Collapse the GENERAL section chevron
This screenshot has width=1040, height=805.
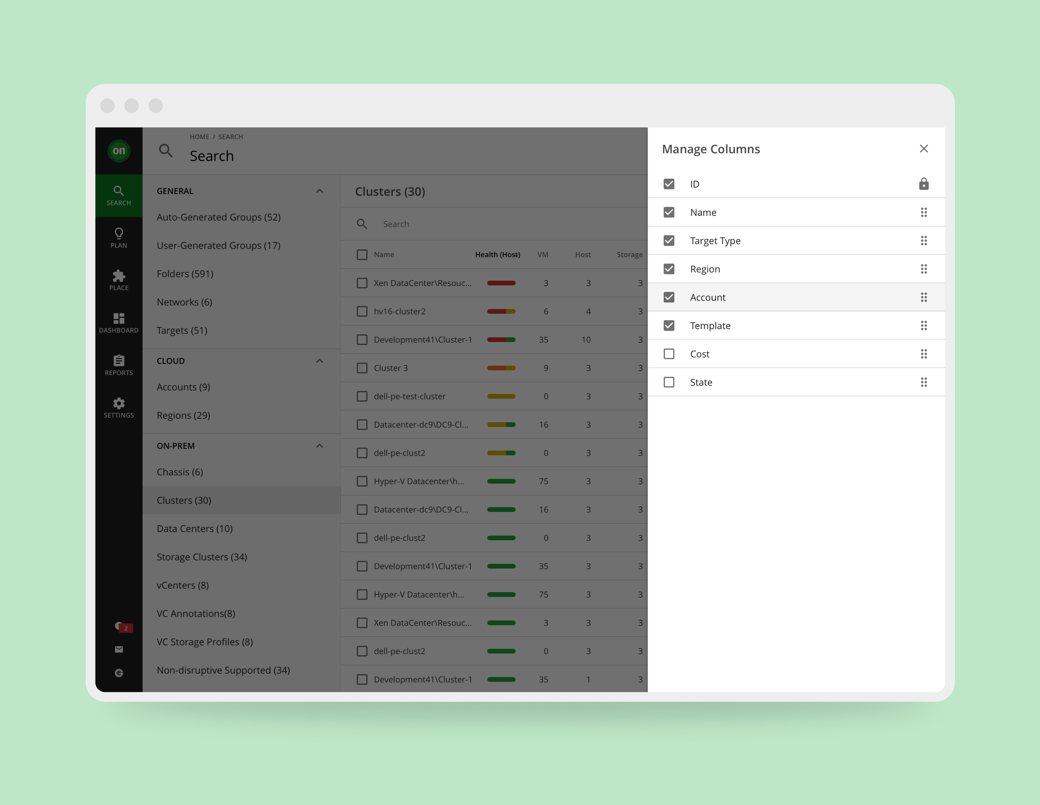tap(319, 191)
